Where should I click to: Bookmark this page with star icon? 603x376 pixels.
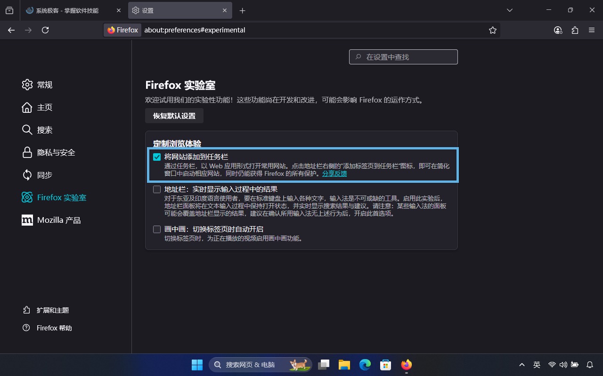tap(493, 30)
